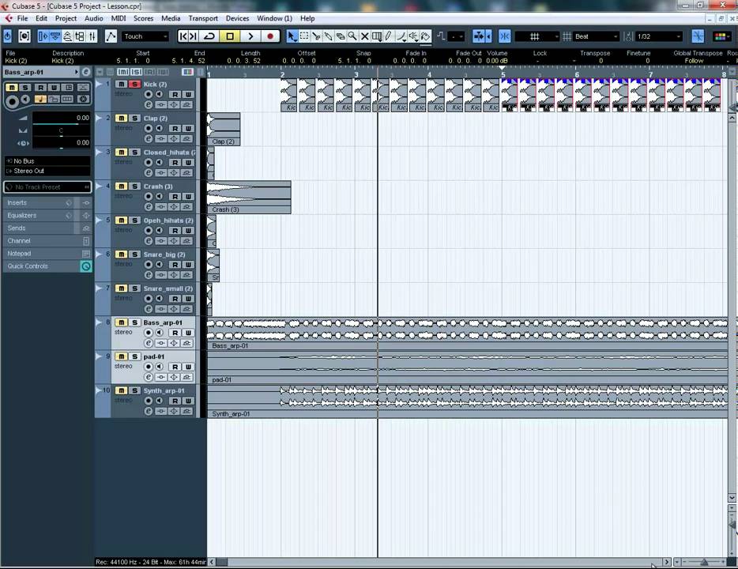Image resolution: width=738 pixels, height=569 pixels.
Task: Toggle Autoscroll button
Action: click(x=479, y=36)
